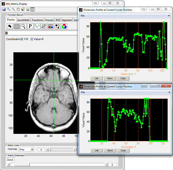Open the Process tab
The height and width of the screenshot is (170, 173).
(x=49, y=20)
